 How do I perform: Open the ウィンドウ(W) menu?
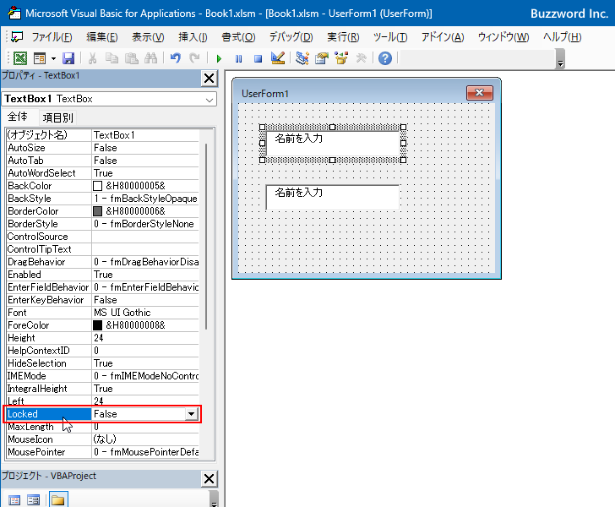tap(503, 37)
